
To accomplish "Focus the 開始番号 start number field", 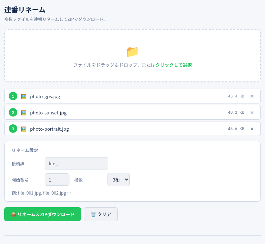I will (57, 180).
